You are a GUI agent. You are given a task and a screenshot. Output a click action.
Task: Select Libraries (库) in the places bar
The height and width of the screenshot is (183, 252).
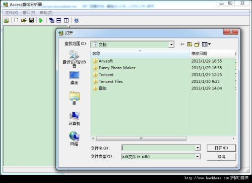click(x=74, y=98)
